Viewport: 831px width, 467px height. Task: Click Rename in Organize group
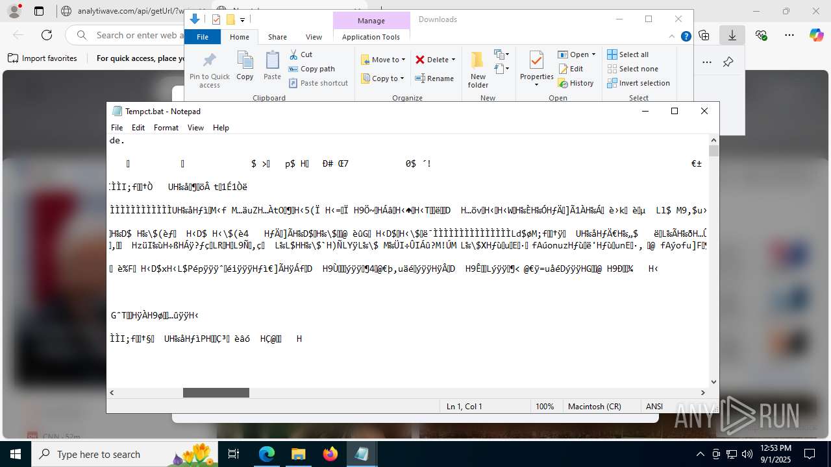(434, 78)
